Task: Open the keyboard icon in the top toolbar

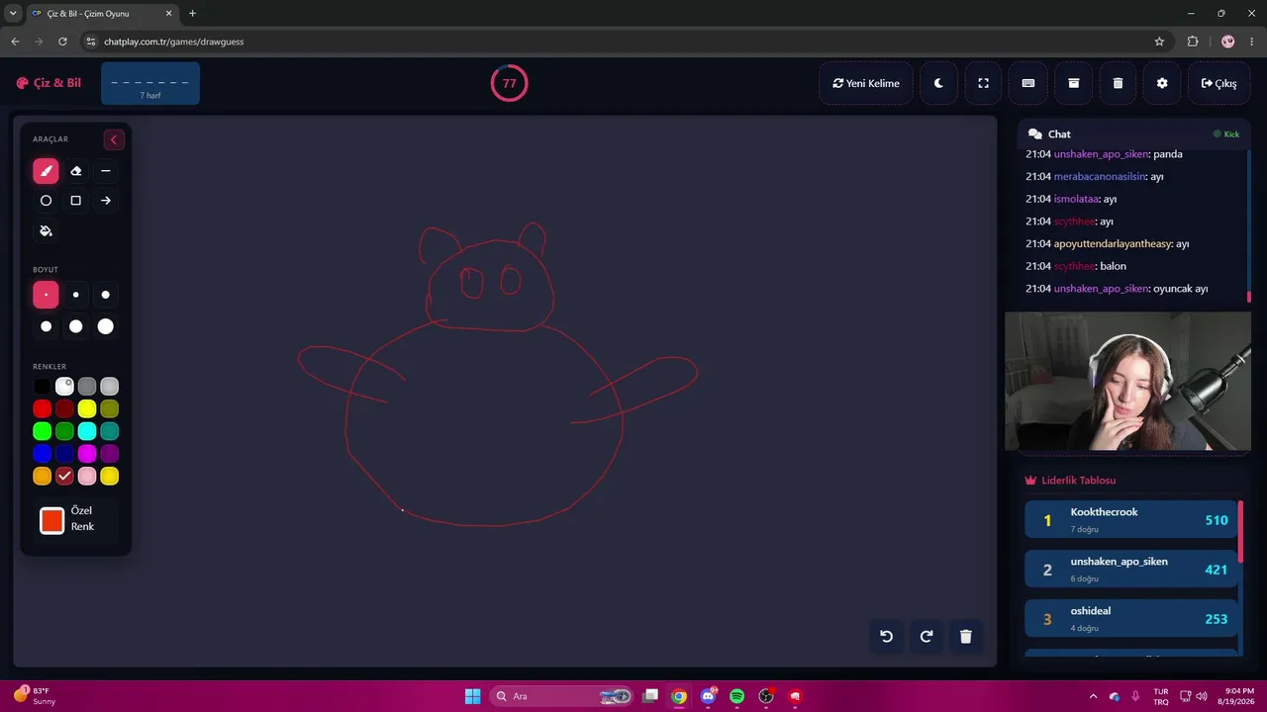Action: 1028,83
